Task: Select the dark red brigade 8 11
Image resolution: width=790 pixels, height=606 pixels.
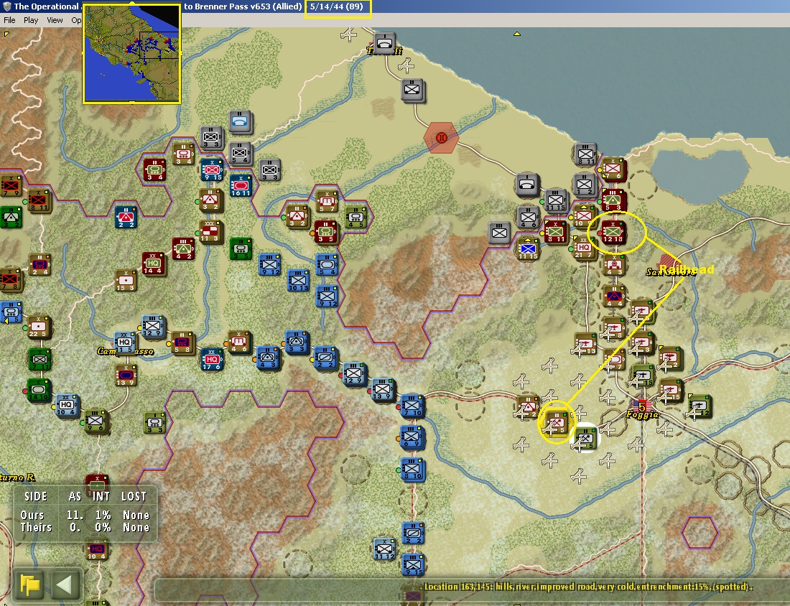Action: (555, 232)
